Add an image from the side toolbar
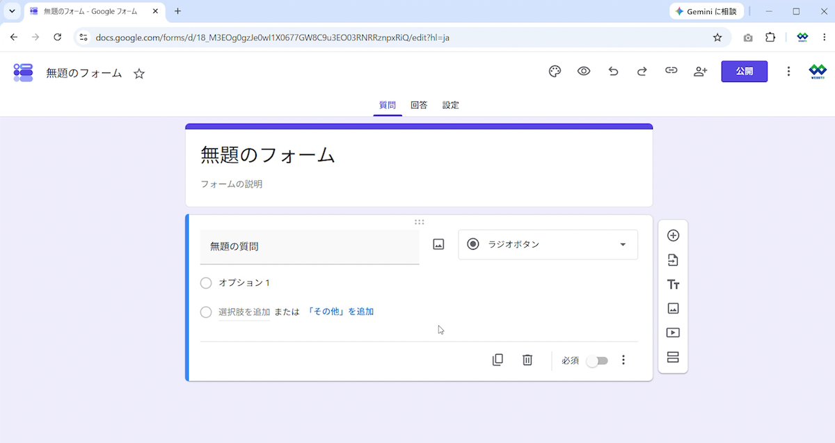Image resolution: width=835 pixels, height=443 pixels. 673,308
